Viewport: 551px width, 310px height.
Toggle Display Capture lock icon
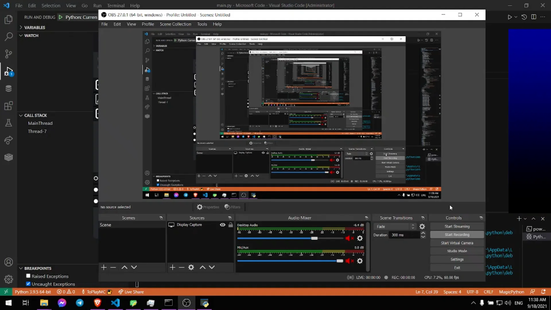(230, 225)
